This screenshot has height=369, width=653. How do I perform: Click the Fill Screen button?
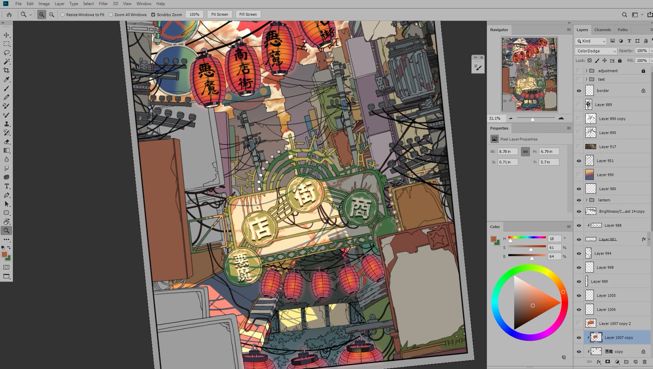[x=248, y=15]
